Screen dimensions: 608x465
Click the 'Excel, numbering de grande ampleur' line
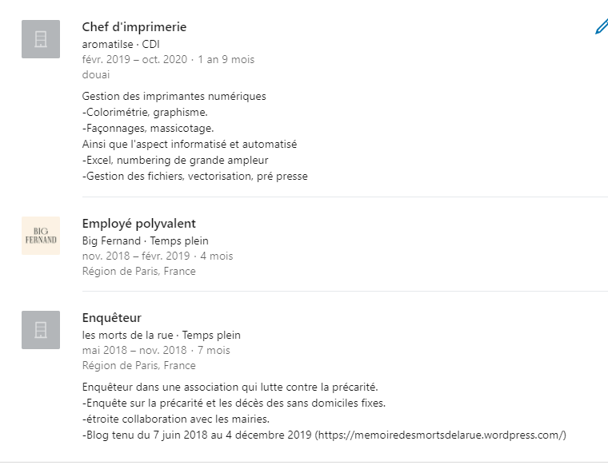pyautogui.click(x=174, y=161)
